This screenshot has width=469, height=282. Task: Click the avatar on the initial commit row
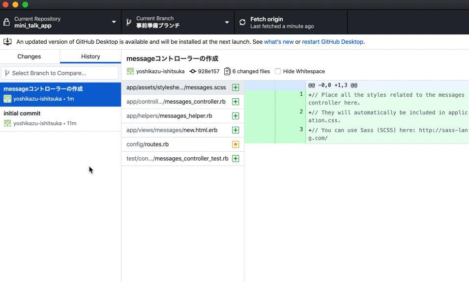[x=7, y=123]
